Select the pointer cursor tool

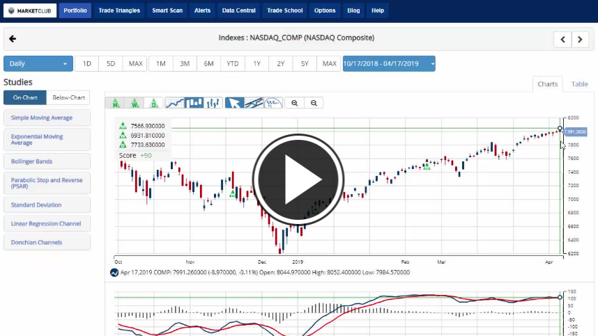pos(235,103)
